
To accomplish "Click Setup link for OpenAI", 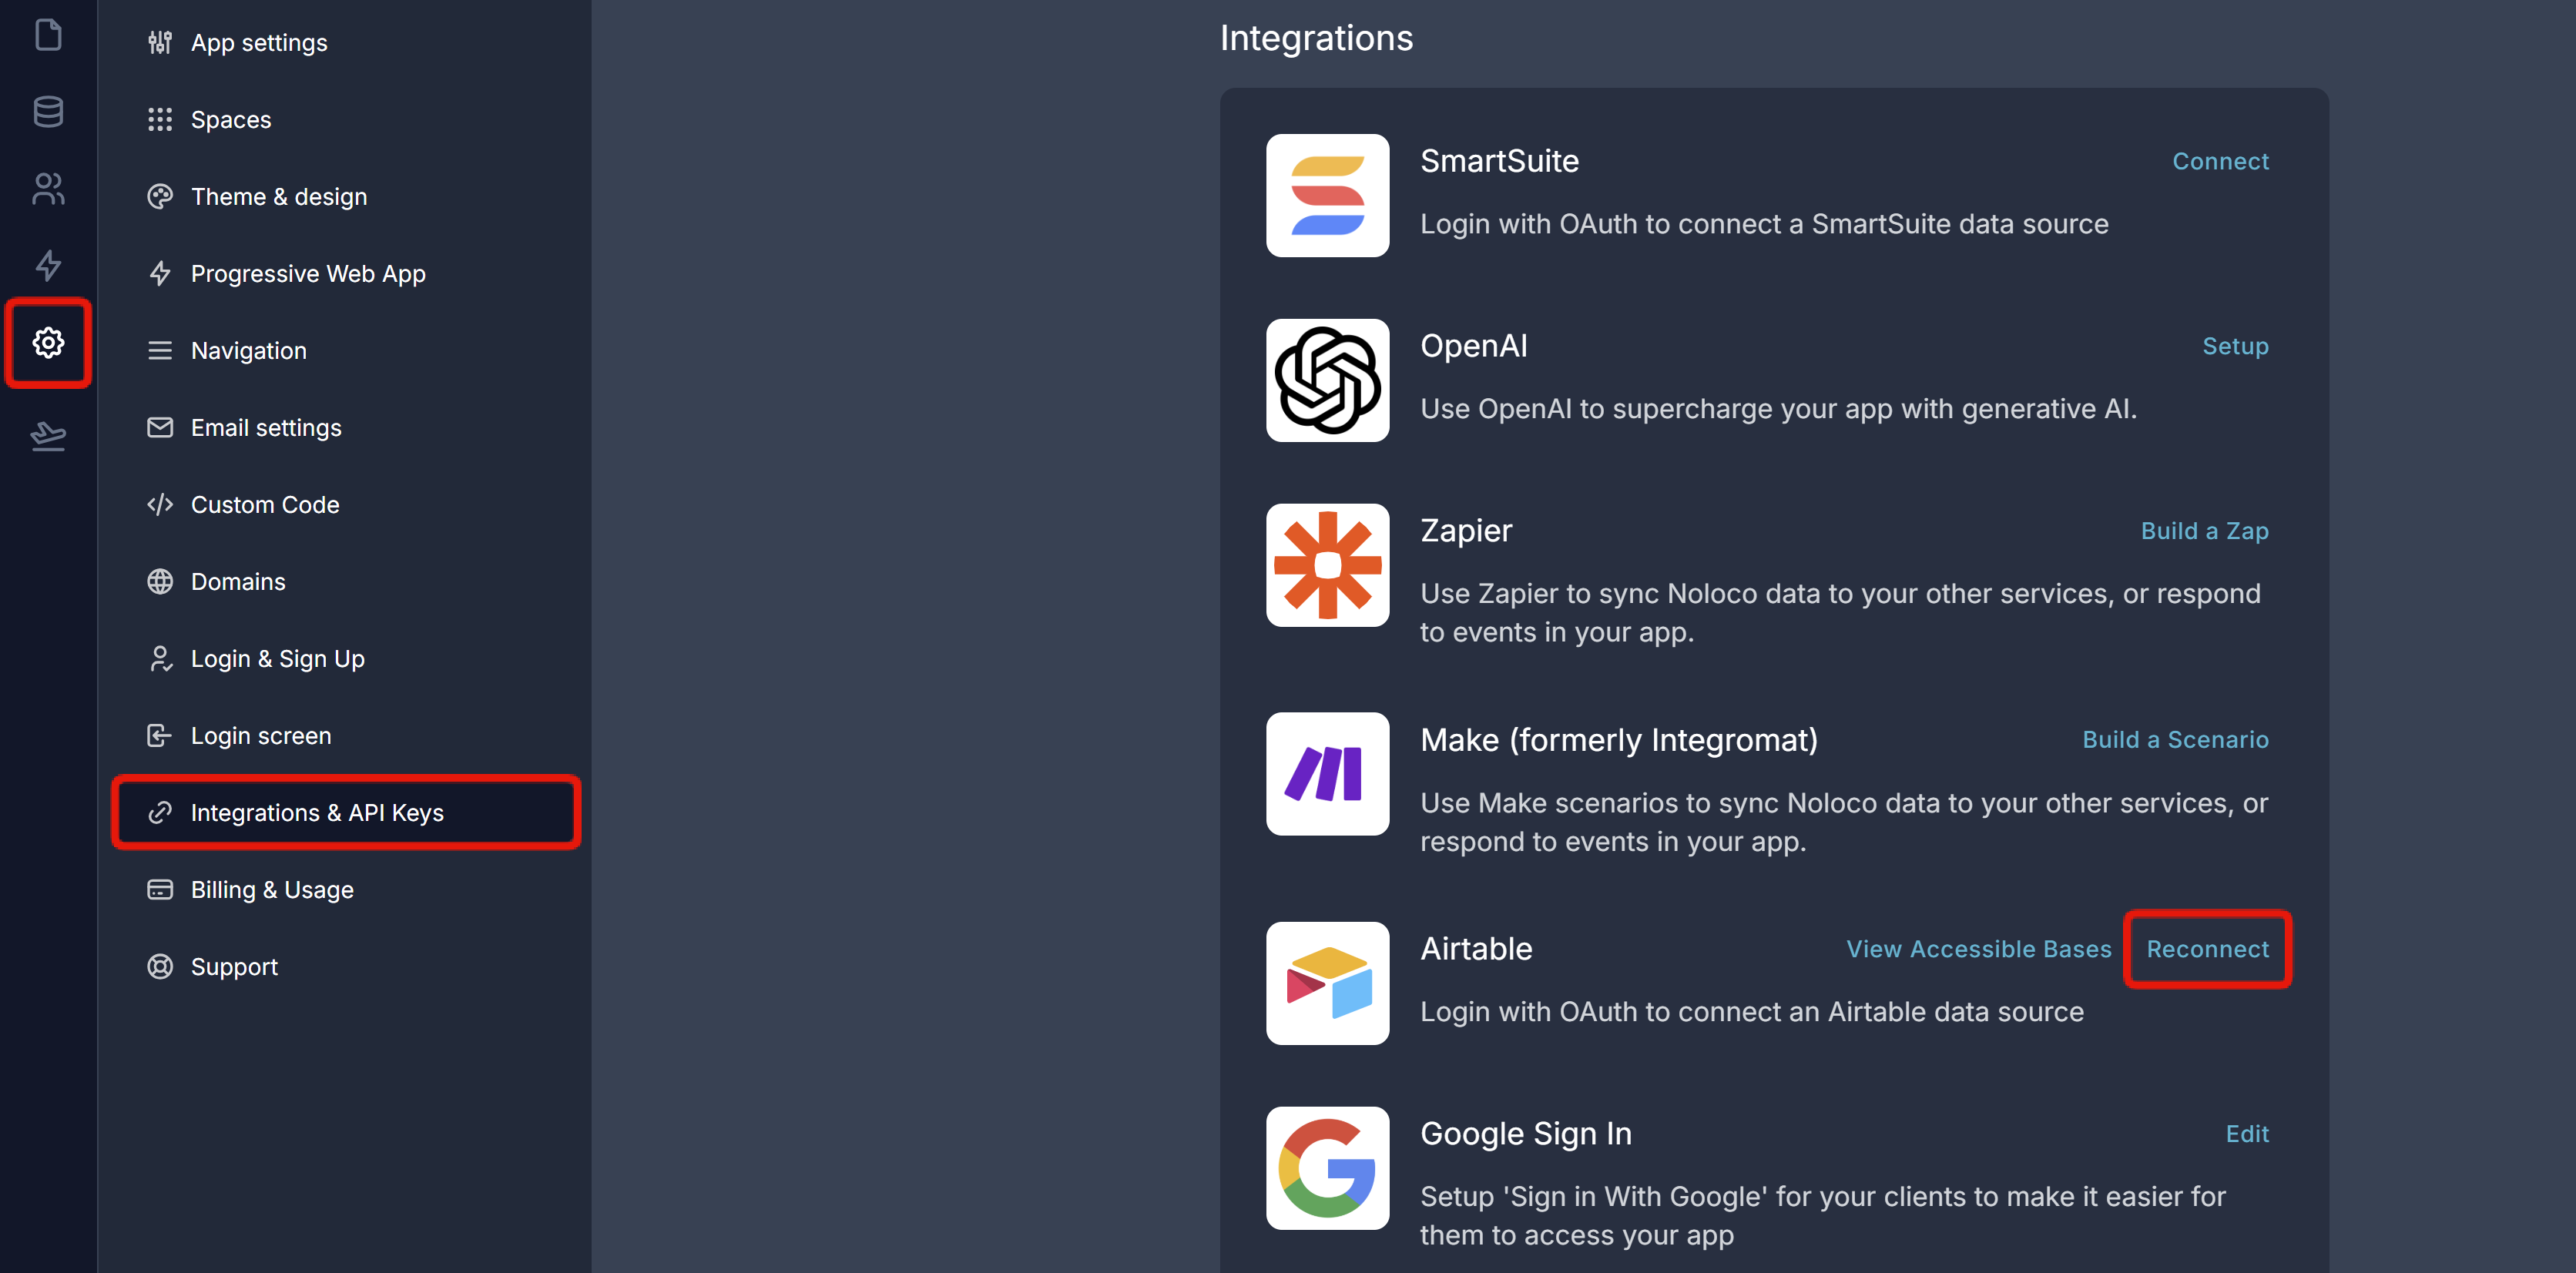I will point(2235,346).
